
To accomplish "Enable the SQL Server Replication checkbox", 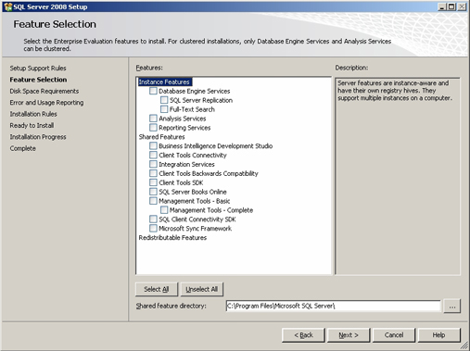I will click(x=164, y=100).
